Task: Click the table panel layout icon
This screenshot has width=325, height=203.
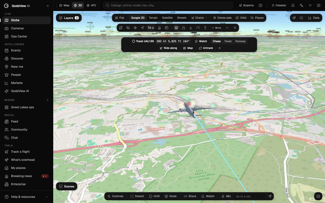Action: click(167, 28)
